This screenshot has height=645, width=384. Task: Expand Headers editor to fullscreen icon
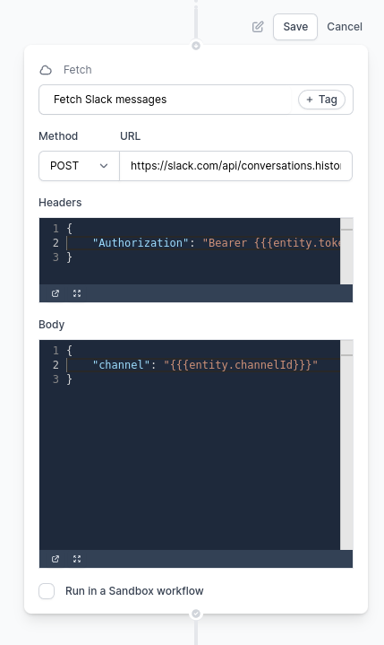[77, 293]
